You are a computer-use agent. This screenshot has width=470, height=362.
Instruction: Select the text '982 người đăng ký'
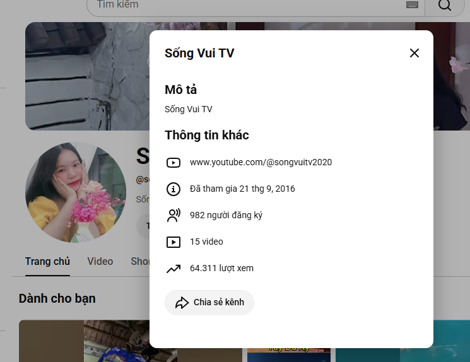[226, 215]
